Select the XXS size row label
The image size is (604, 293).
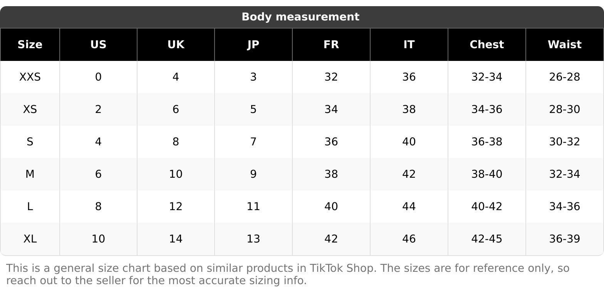click(x=30, y=77)
